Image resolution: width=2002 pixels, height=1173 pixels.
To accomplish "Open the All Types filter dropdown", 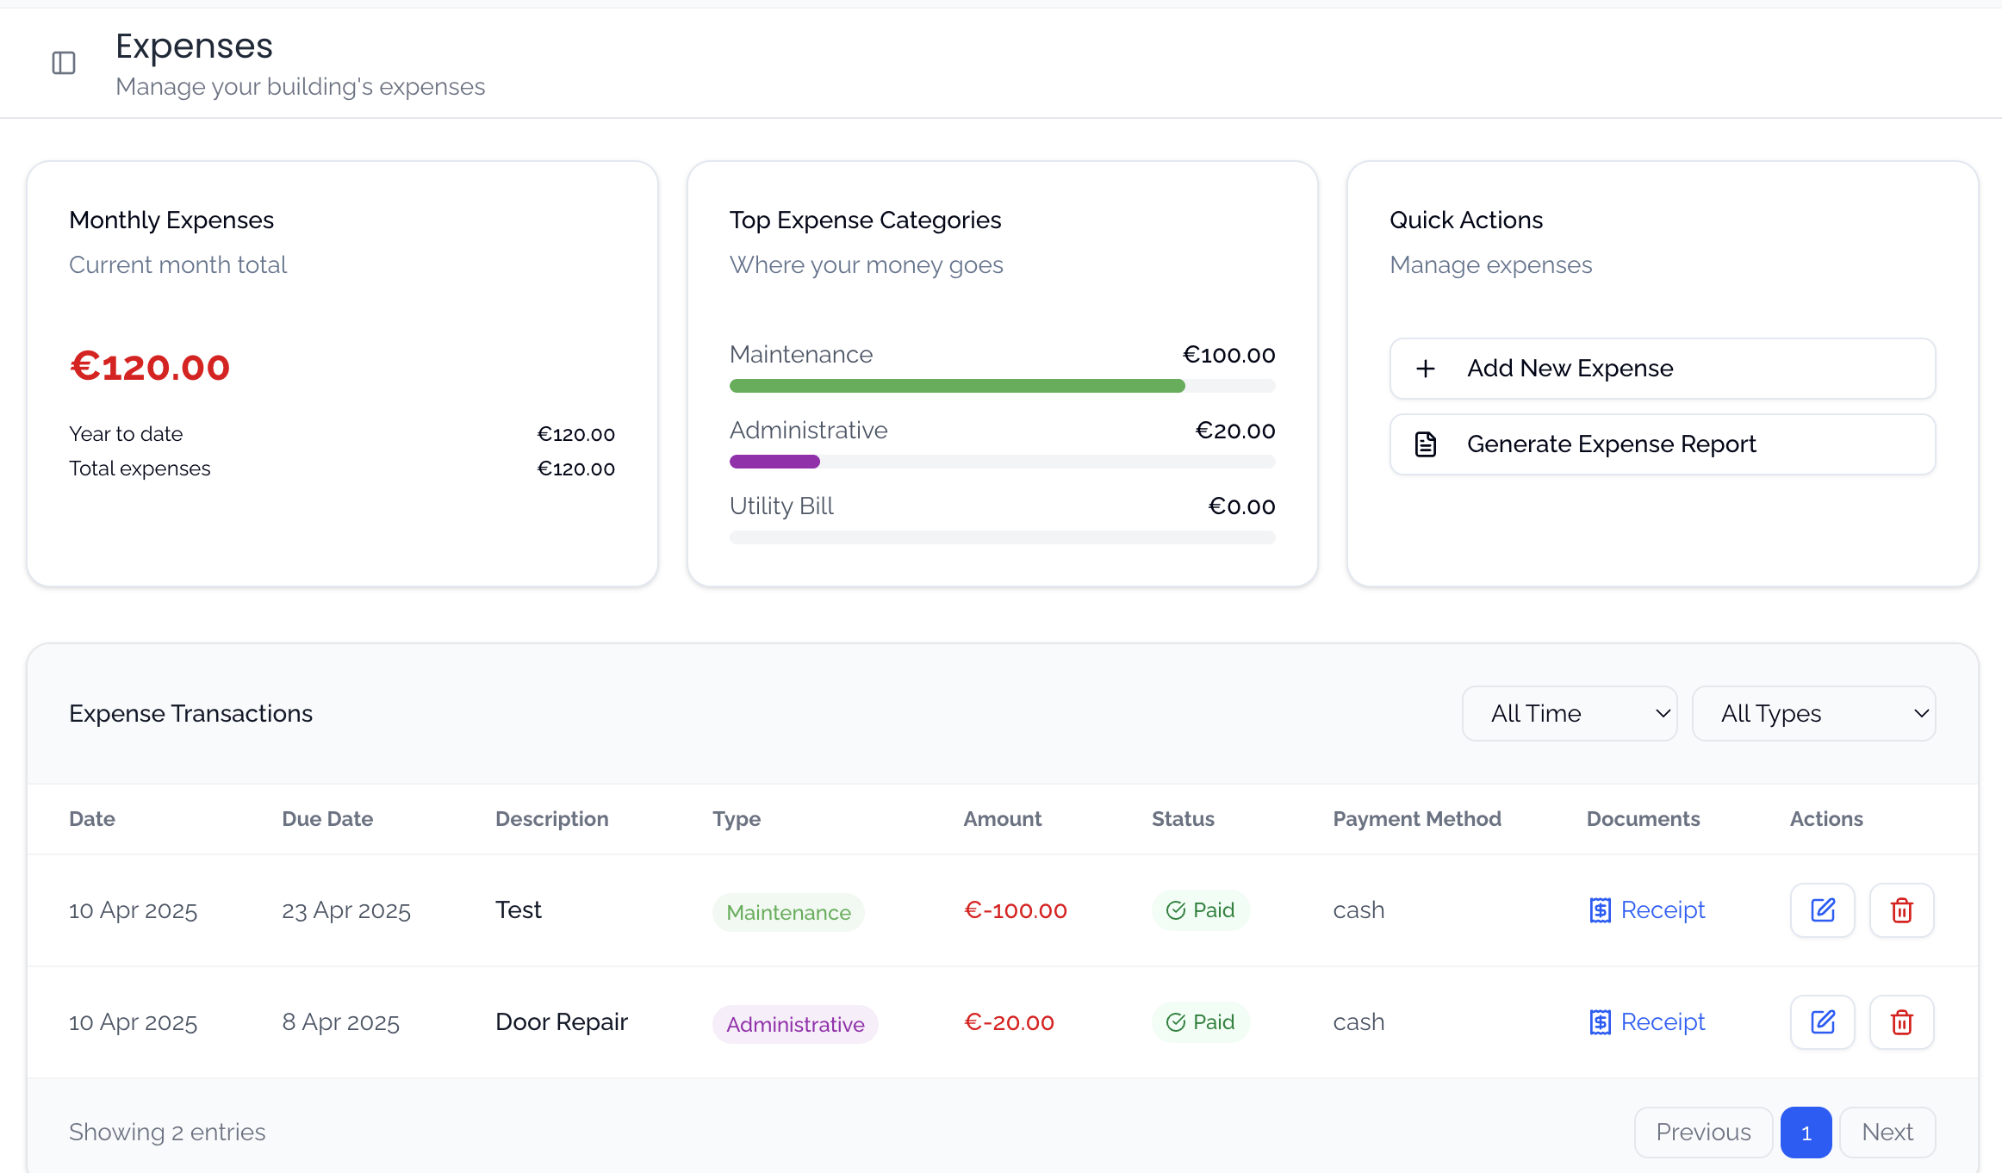I will tap(1813, 713).
